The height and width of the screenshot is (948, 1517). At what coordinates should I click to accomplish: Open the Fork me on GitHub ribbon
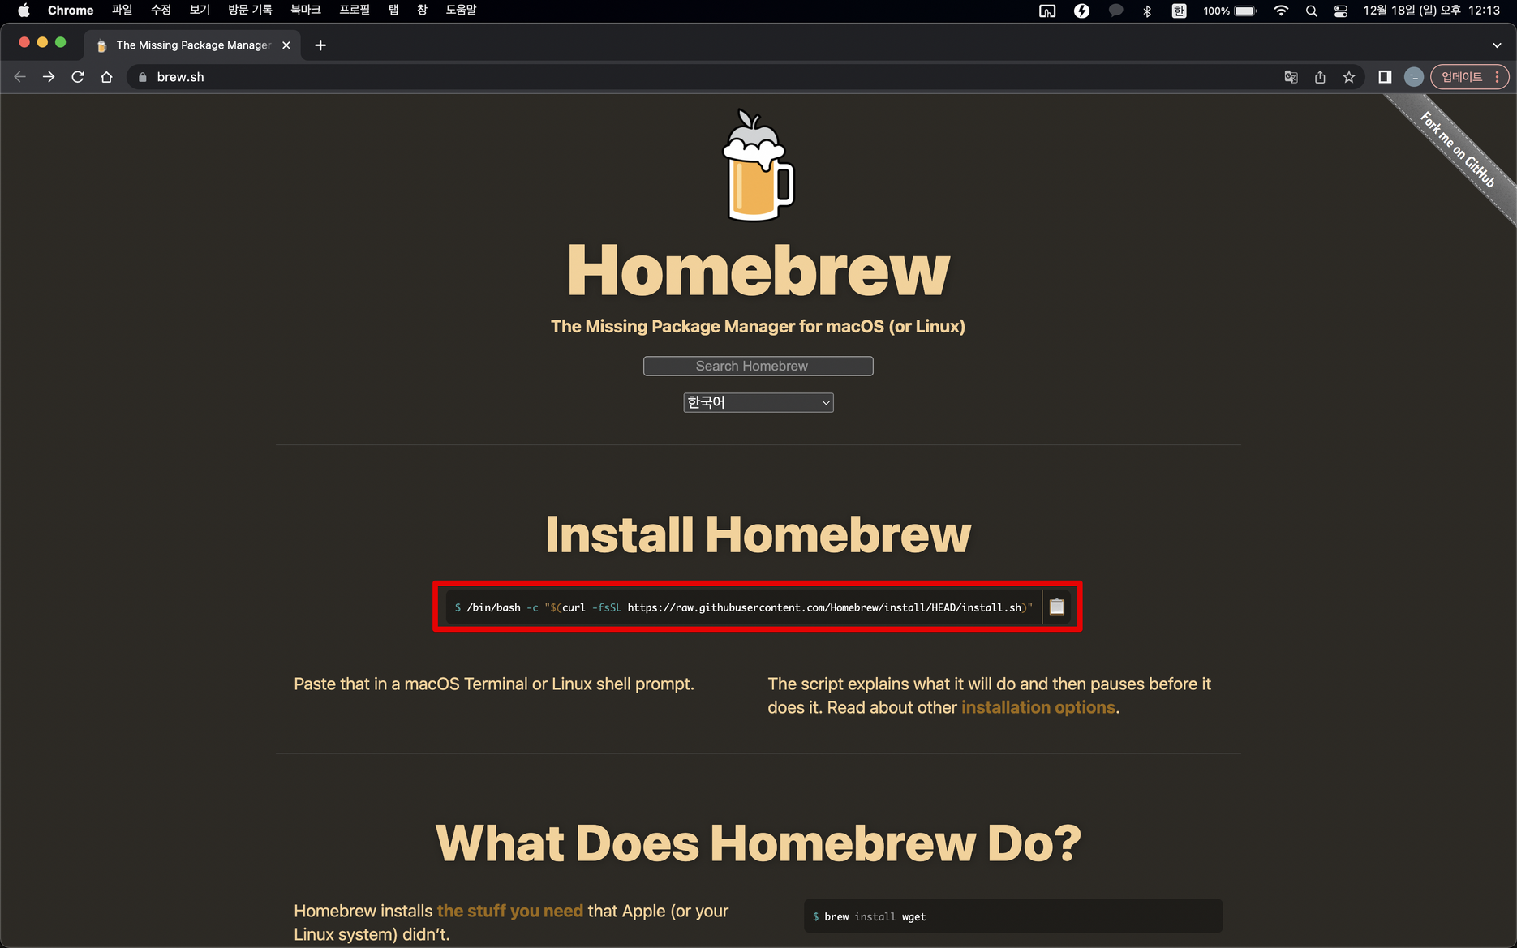[1459, 150]
